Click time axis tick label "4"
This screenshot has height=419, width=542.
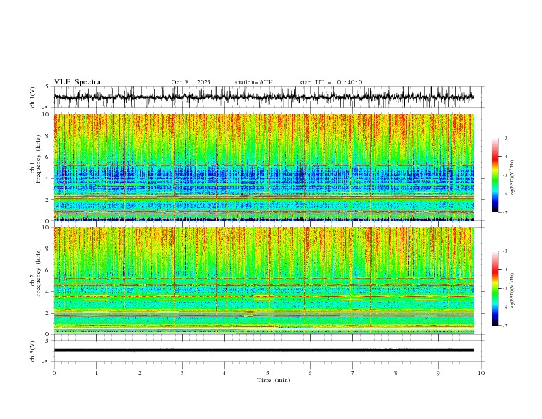click(224, 373)
